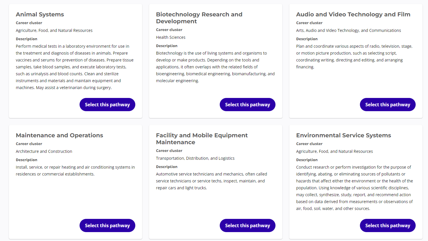Click the Health Sciences career cluster text
The height and width of the screenshot is (241, 428).
tap(171, 37)
